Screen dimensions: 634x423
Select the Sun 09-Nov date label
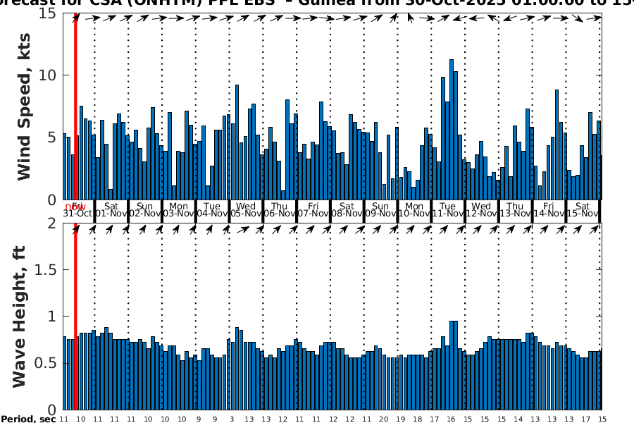point(380,209)
